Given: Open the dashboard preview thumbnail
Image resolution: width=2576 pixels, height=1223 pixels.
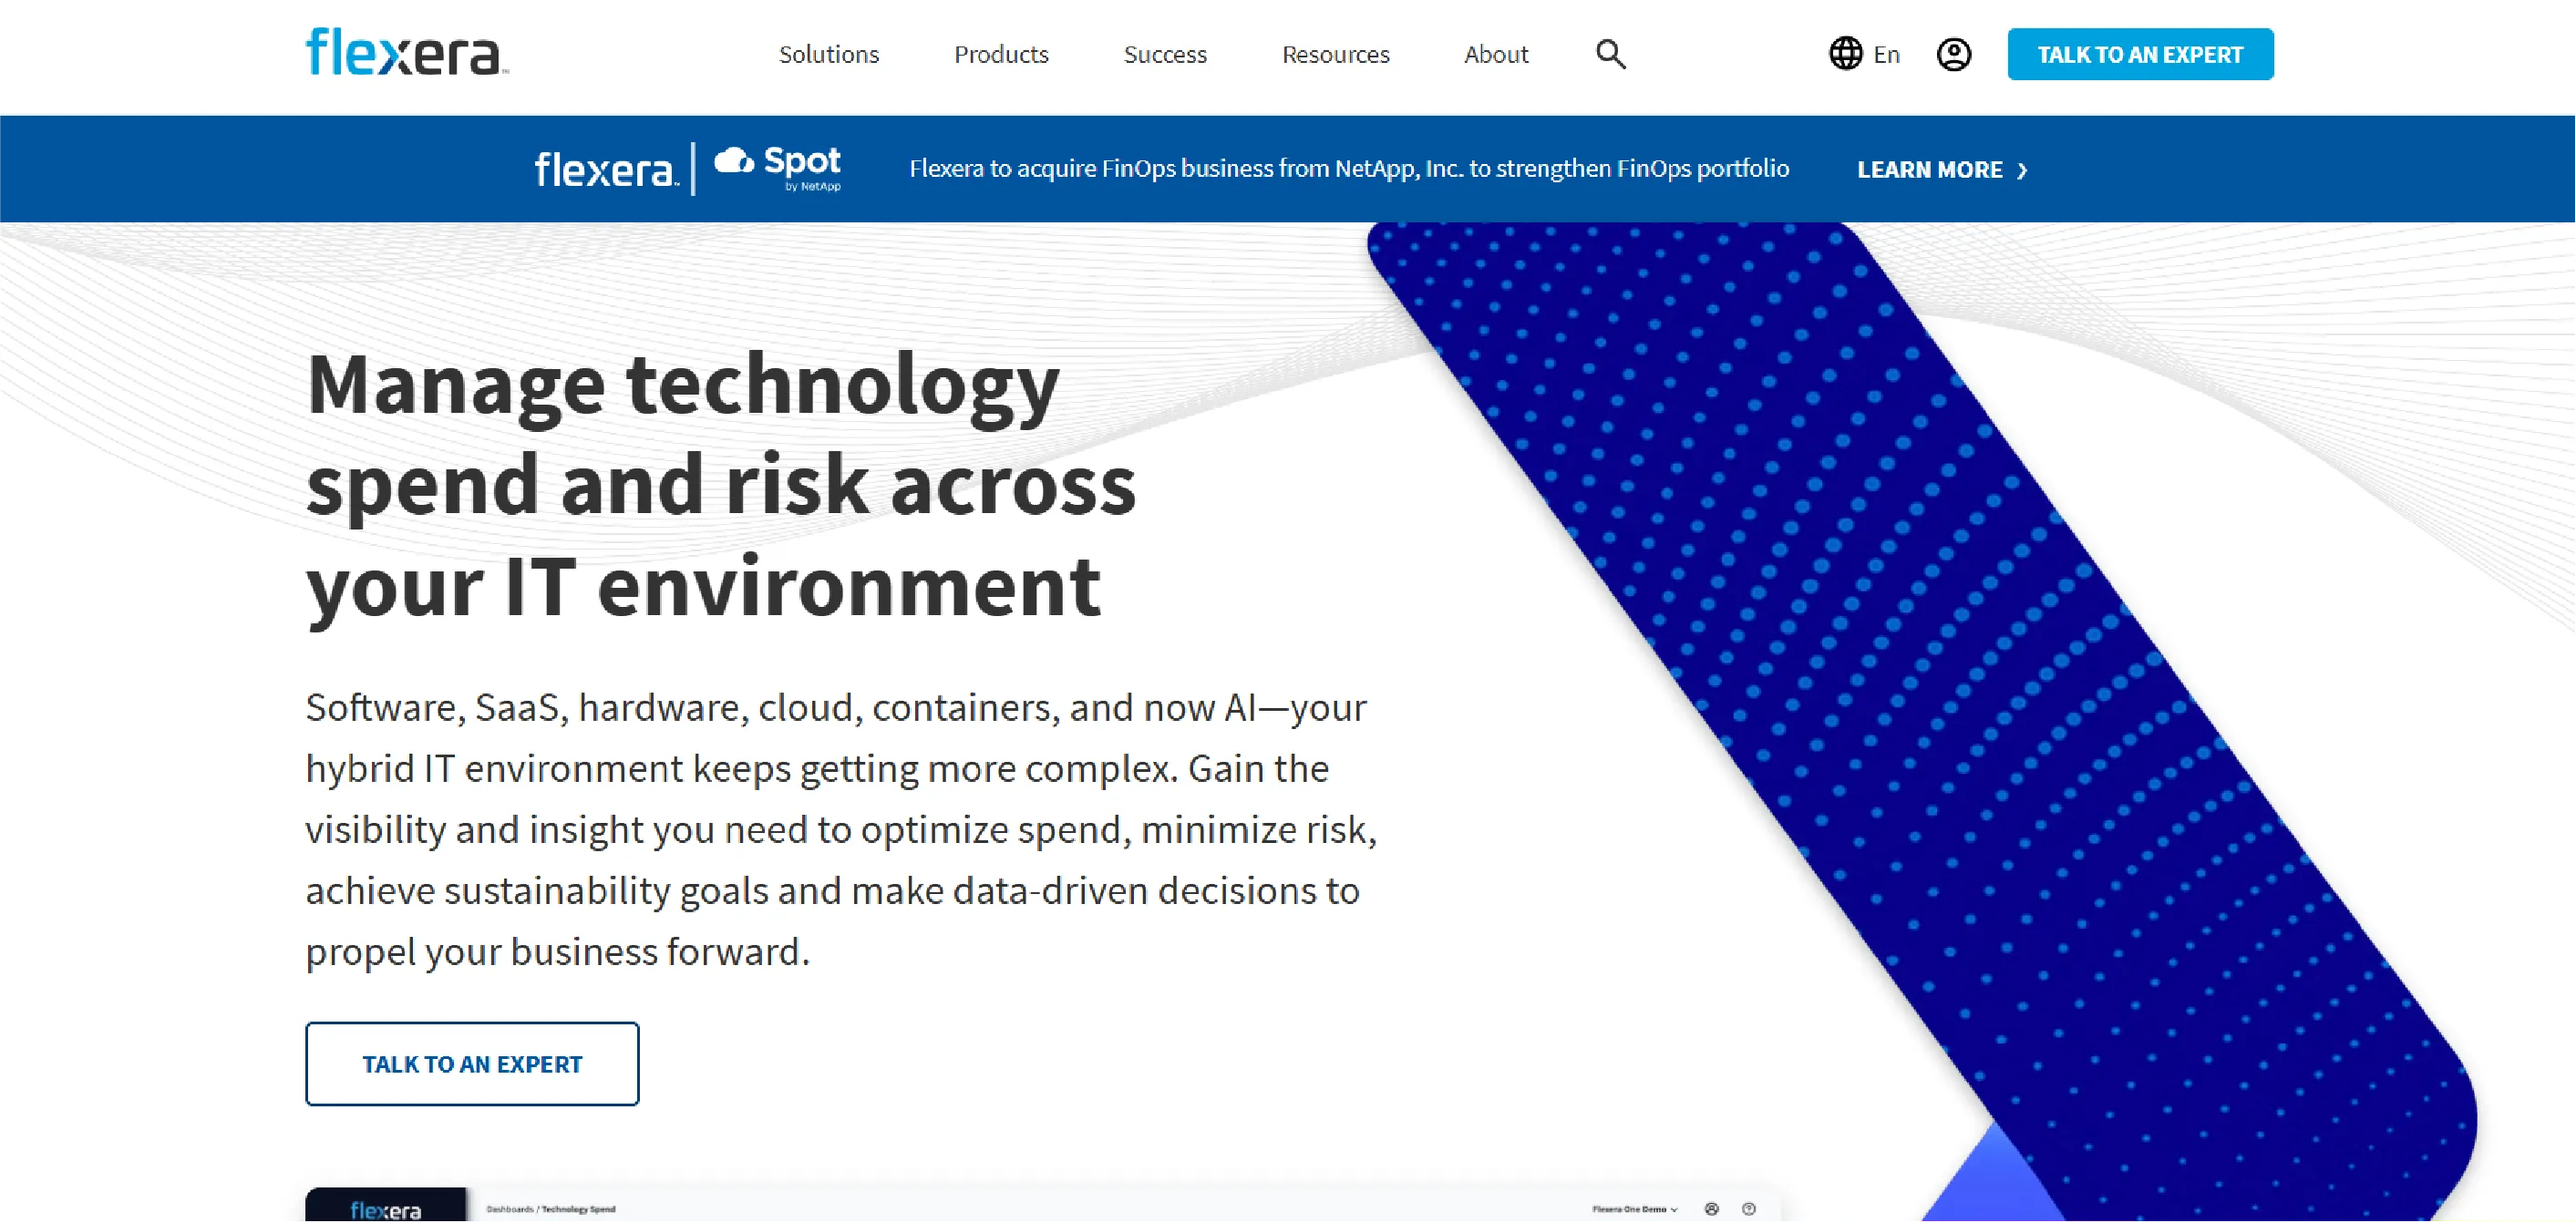Looking at the screenshot, I should pyautogui.click(x=1042, y=1205).
